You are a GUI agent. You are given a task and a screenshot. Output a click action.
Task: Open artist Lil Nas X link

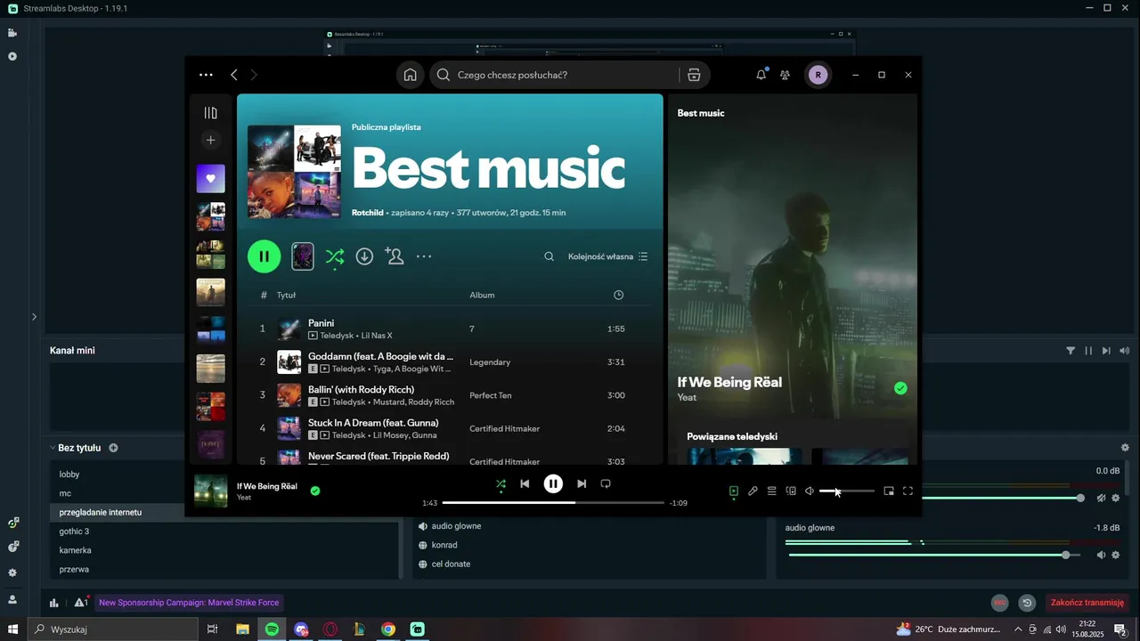[x=377, y=336]
